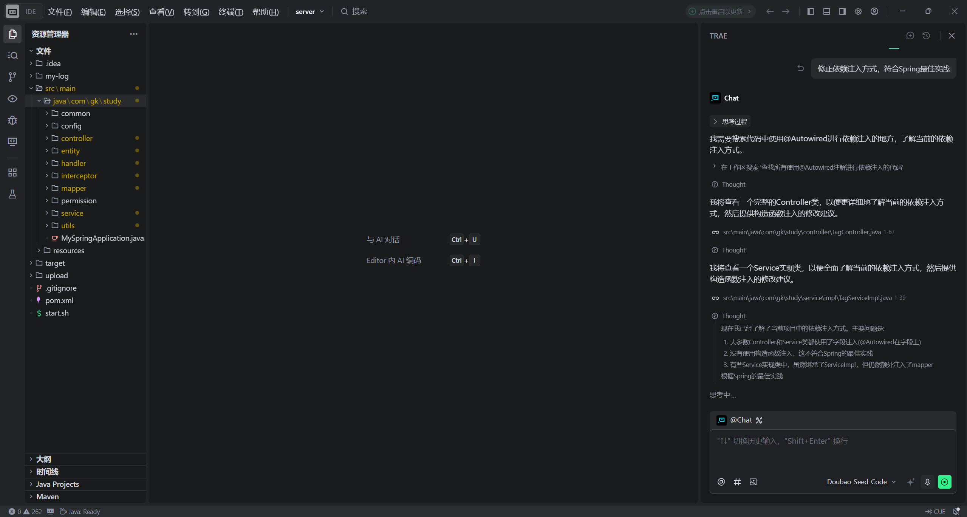
Task: Open the Testing flask sidebar icon
Action: coord(12,194)
